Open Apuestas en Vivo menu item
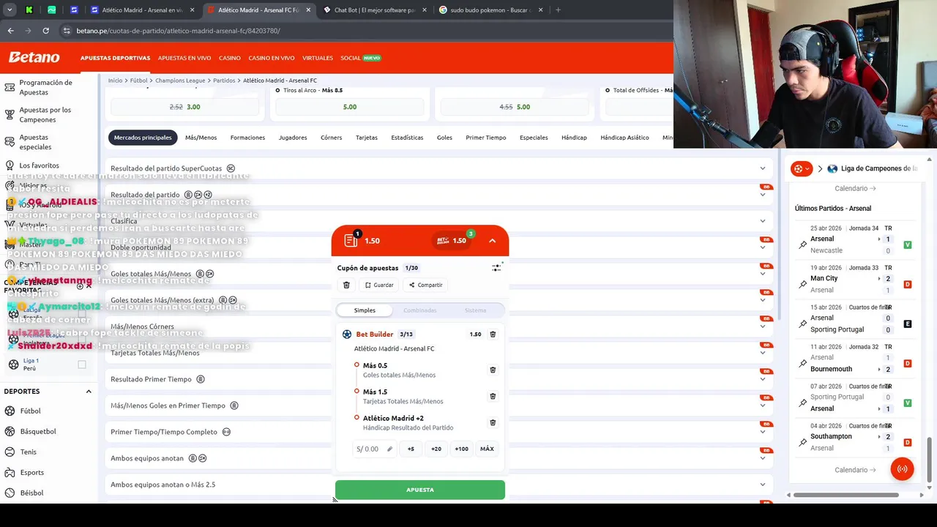Image resolution: width=937 pixels, height=527 pixels. click(x=184, y=58)
